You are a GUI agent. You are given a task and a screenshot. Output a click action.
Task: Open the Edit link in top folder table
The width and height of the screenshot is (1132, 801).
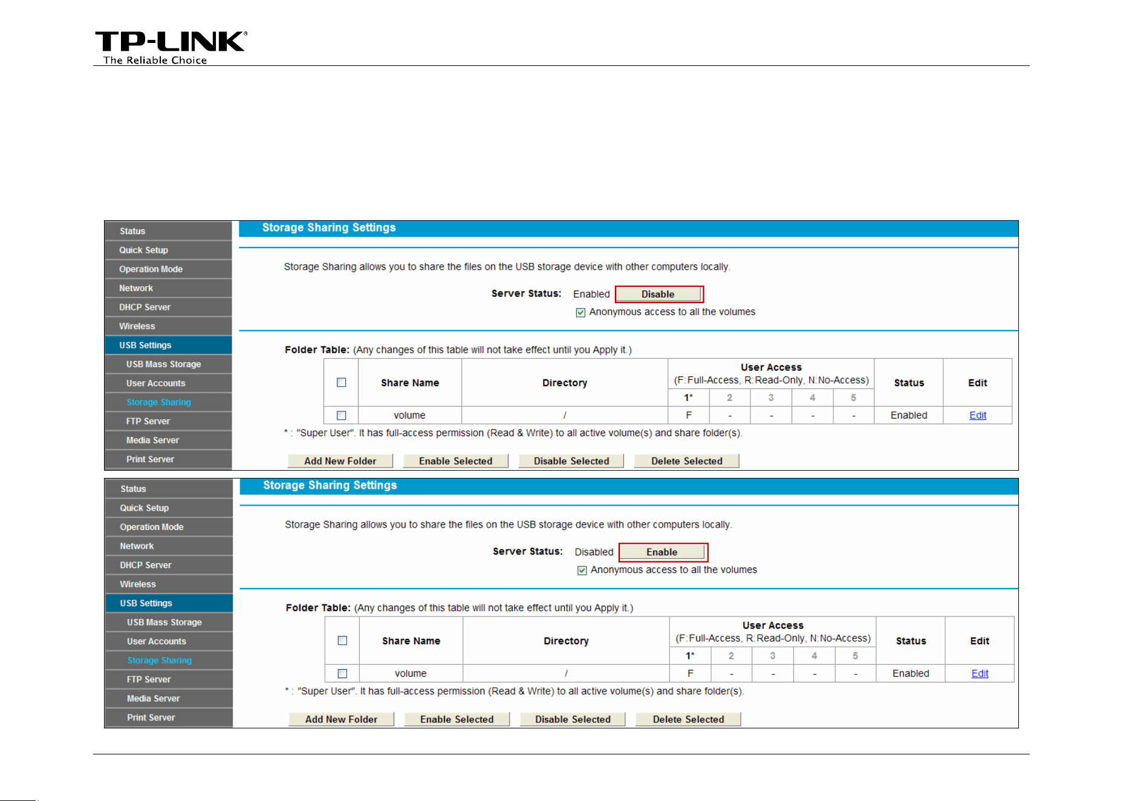(978, 415)
